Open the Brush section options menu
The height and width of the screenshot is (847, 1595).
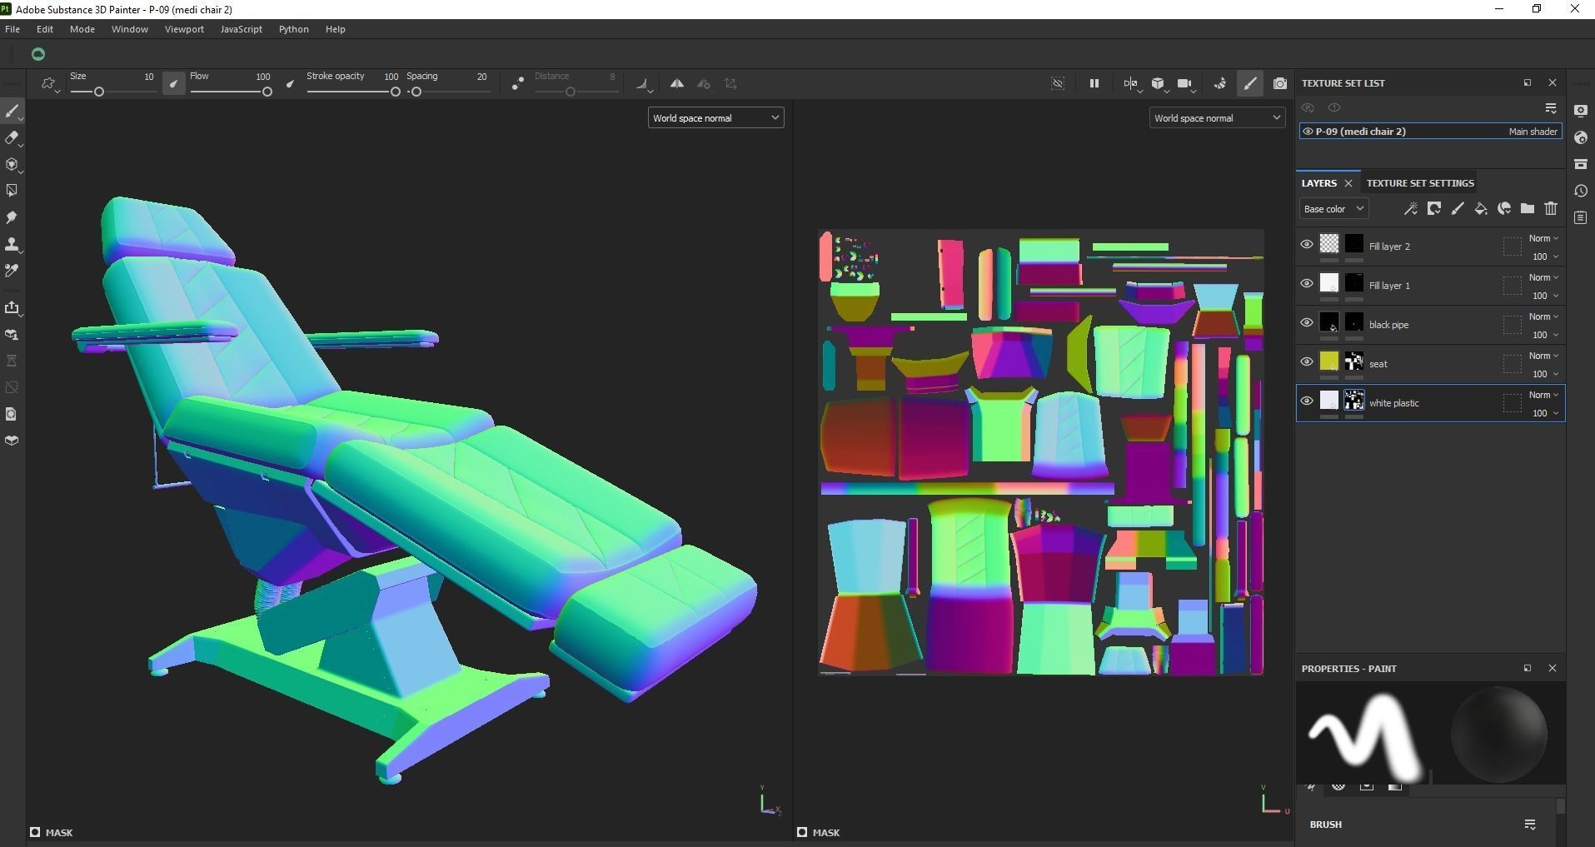(1530, 825)
